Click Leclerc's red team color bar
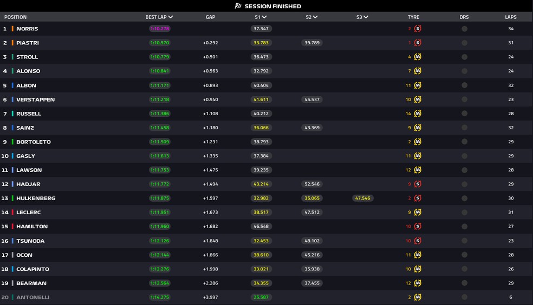This screenshot has height=305, width=533. click(x=12, y=213)
